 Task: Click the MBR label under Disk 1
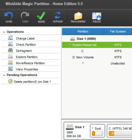(70, 132)
